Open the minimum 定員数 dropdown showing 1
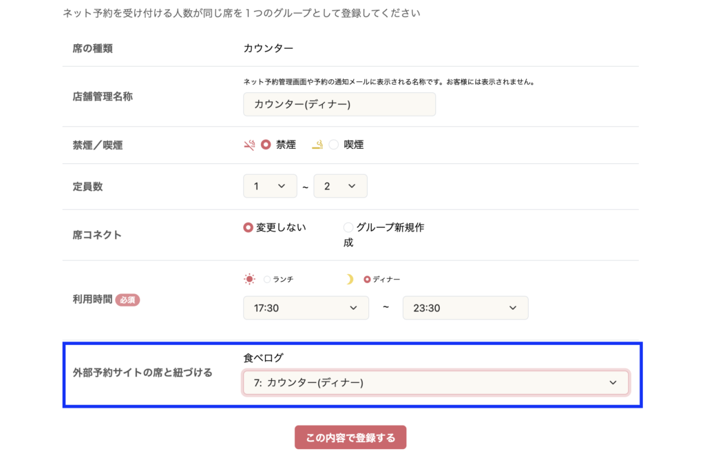Viewport: 705px width, 458px height. (270, 186)
